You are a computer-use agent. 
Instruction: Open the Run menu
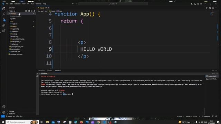(x=32, y=4)
